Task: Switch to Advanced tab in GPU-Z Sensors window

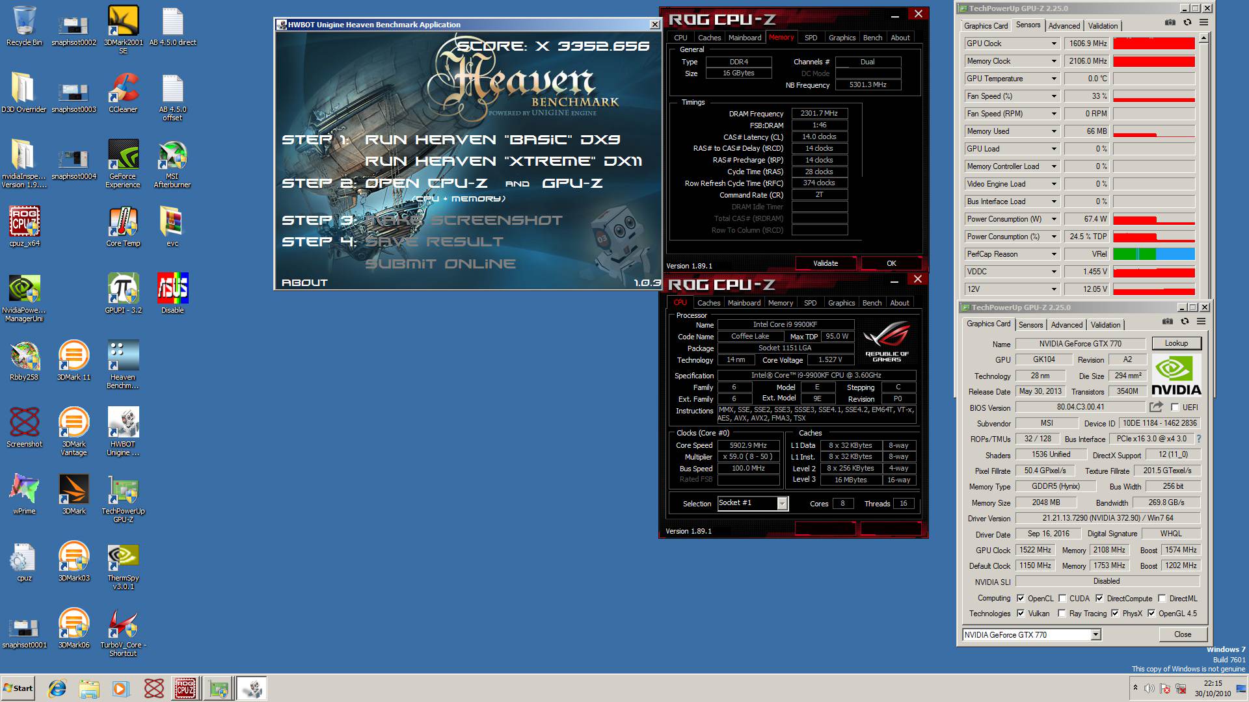Action: pos(1064,26)
